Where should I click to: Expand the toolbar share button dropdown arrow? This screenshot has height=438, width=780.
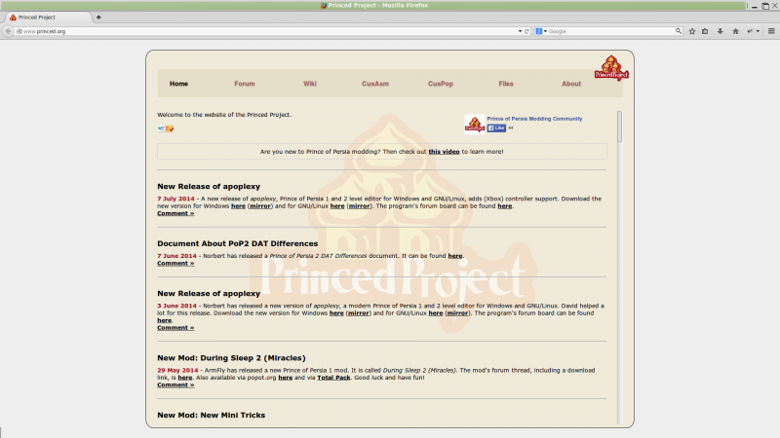[x=758, y=31]
